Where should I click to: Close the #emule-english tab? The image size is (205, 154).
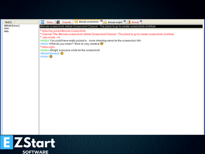click(125, 21)
